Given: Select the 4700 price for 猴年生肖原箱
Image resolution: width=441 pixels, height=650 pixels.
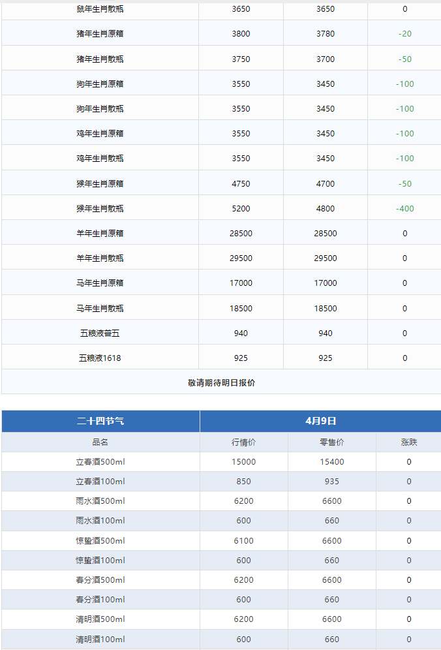Looking at the screenshot, I should (326, 183).
